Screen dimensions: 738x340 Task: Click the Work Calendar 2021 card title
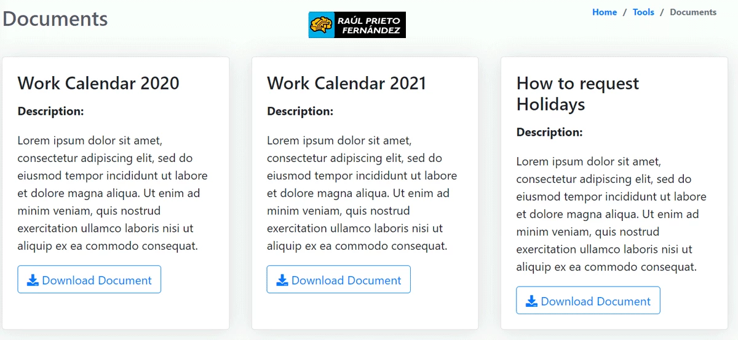coord(346,83)
